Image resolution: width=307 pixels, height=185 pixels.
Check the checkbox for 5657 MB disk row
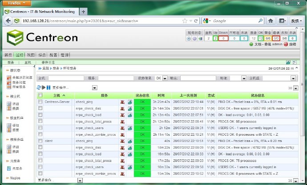[40, 108]
